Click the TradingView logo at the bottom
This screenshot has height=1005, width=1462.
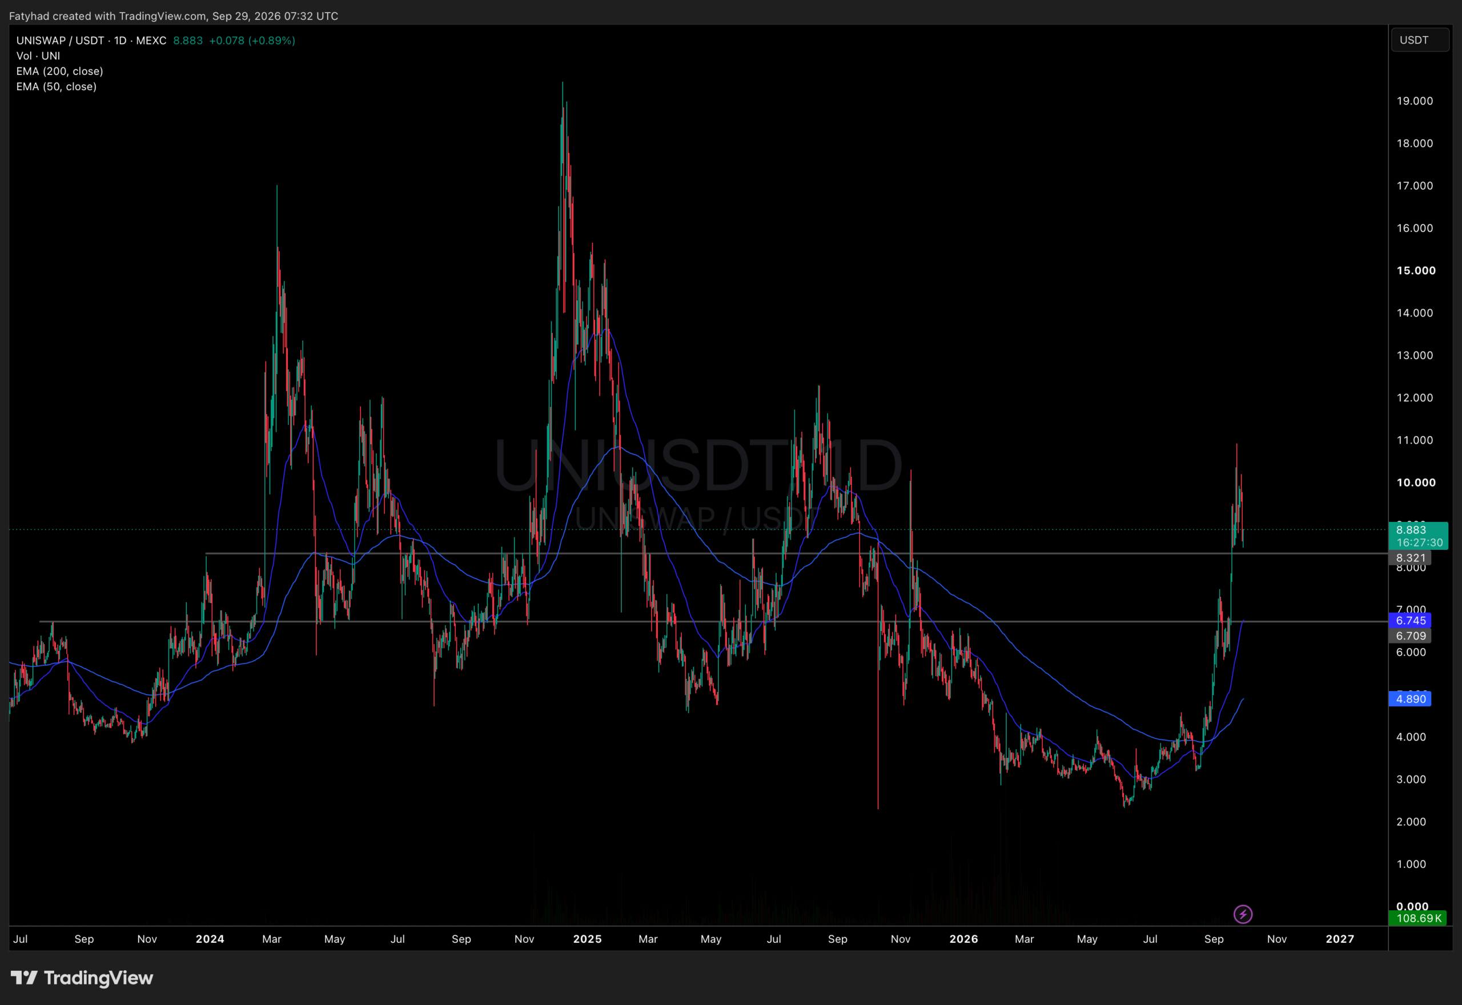click(82, 977)
